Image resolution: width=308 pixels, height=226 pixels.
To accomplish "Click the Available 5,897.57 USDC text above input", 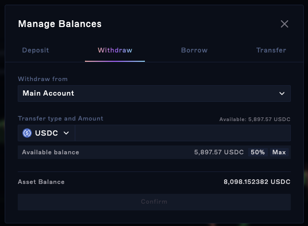I will 255,119.
